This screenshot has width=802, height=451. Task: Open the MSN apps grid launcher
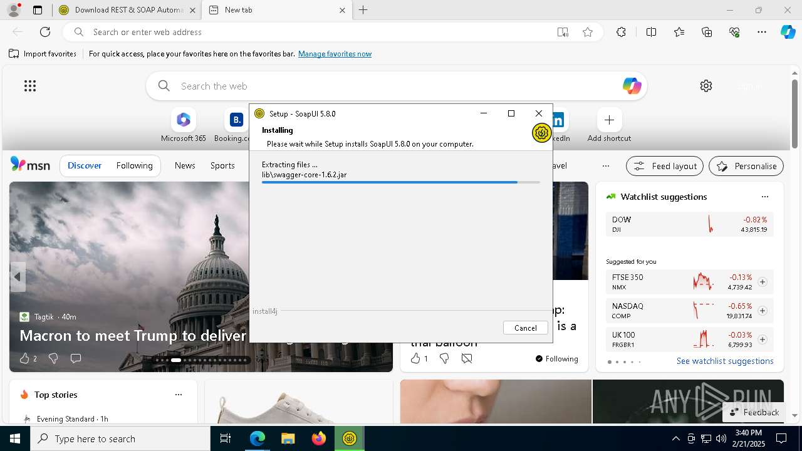tap(30, 86)
